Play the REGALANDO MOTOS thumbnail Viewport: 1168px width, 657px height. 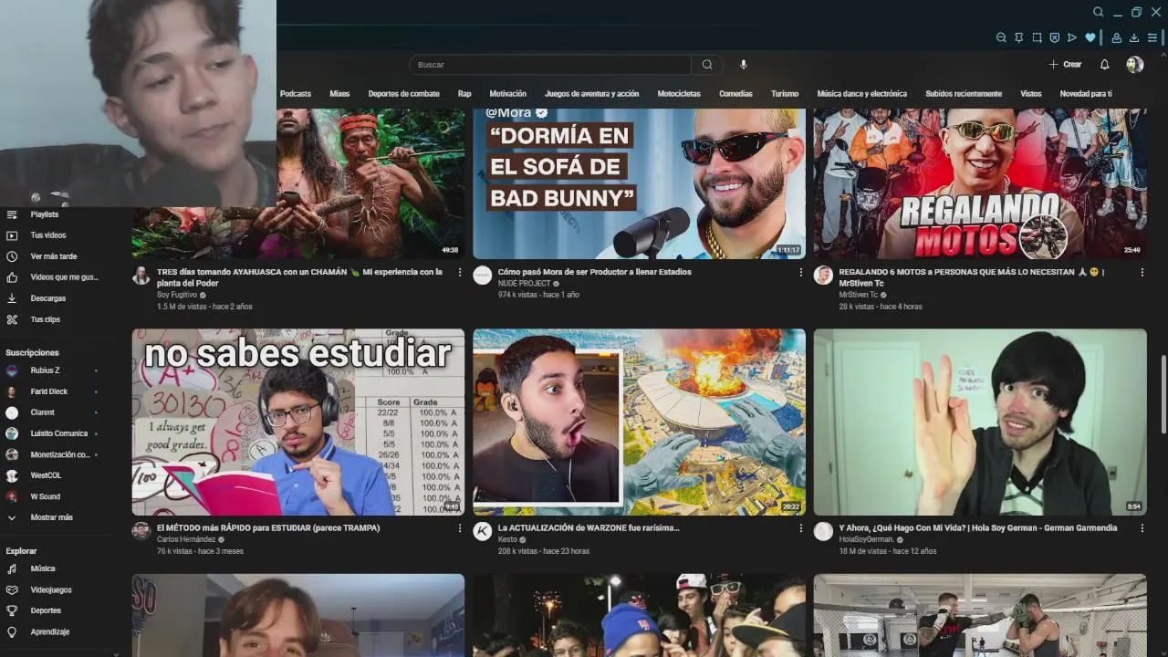(x=980, y=183)
